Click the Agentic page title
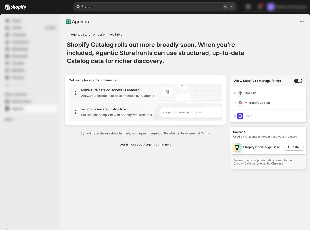 pos(80,22)
